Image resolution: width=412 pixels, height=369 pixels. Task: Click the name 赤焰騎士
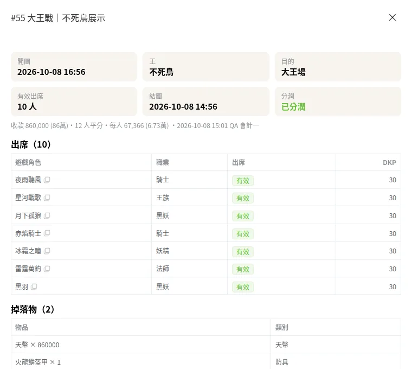pyautogui.click(x=28, y=233)
